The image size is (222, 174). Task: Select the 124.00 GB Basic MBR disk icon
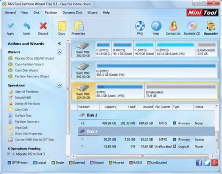click(x=83, y=88)
